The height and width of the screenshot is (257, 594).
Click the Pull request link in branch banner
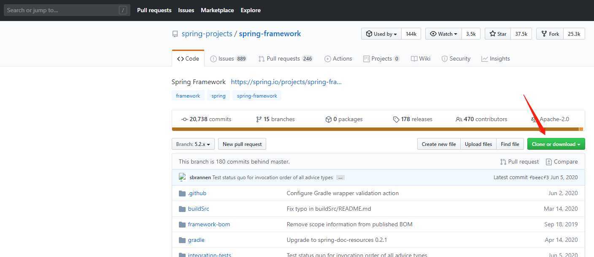coord(519,162)
